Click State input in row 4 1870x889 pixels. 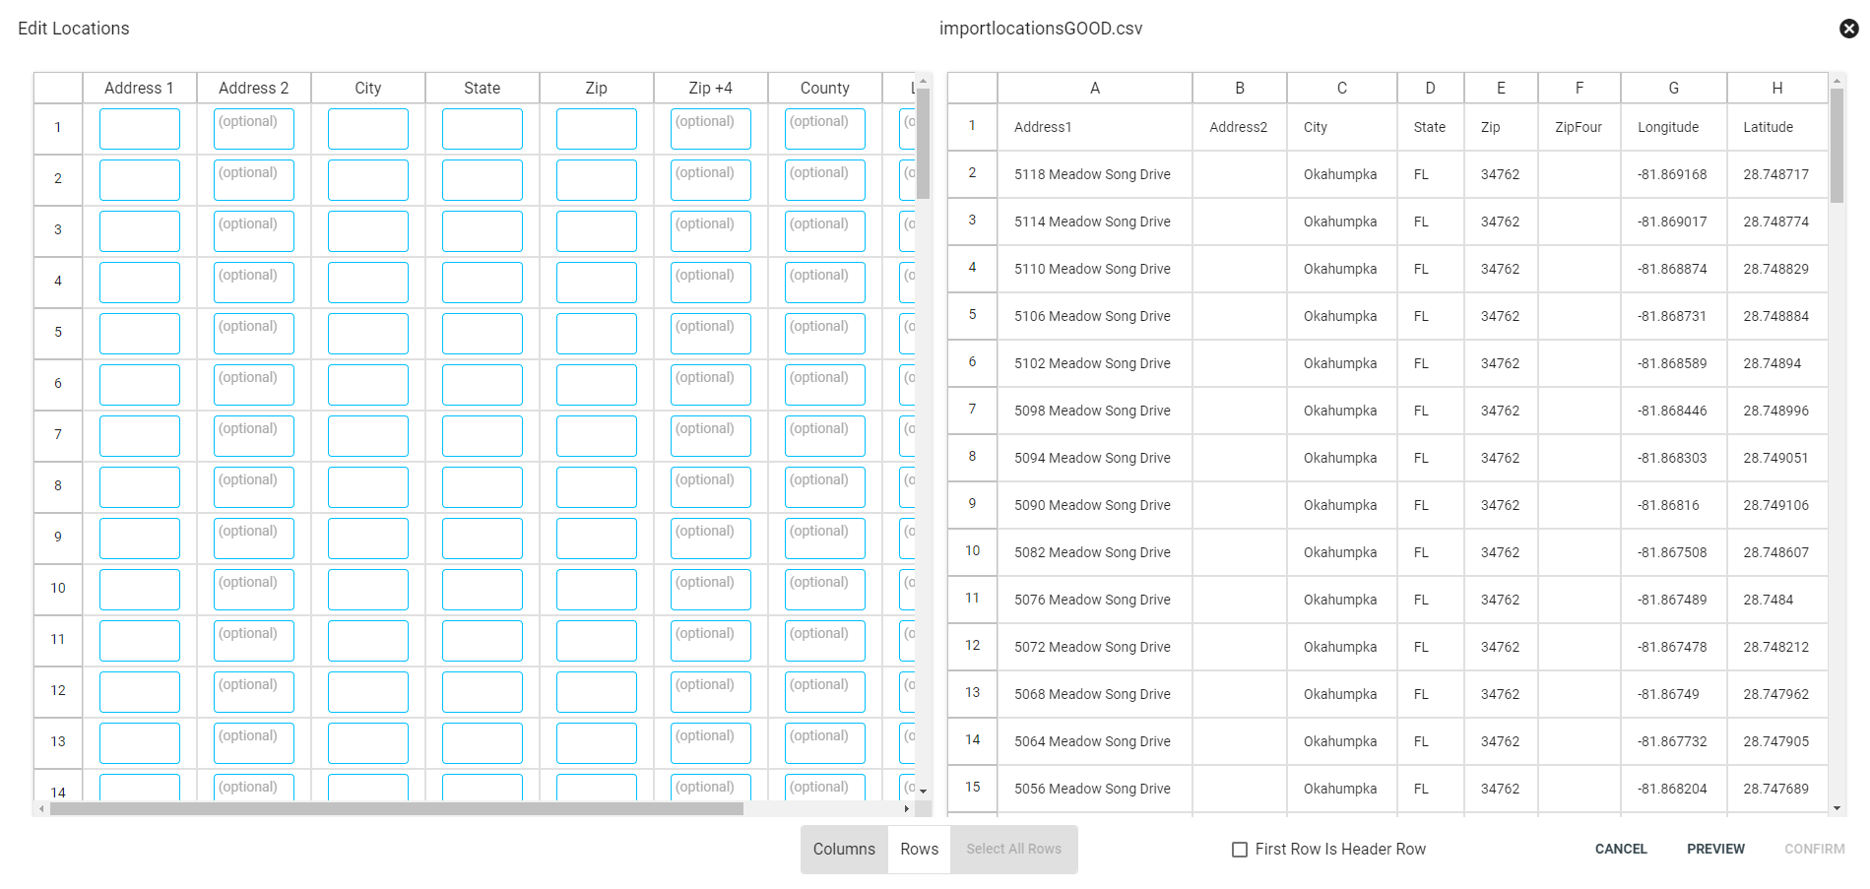pyautogui.click(x=482, y=283)
